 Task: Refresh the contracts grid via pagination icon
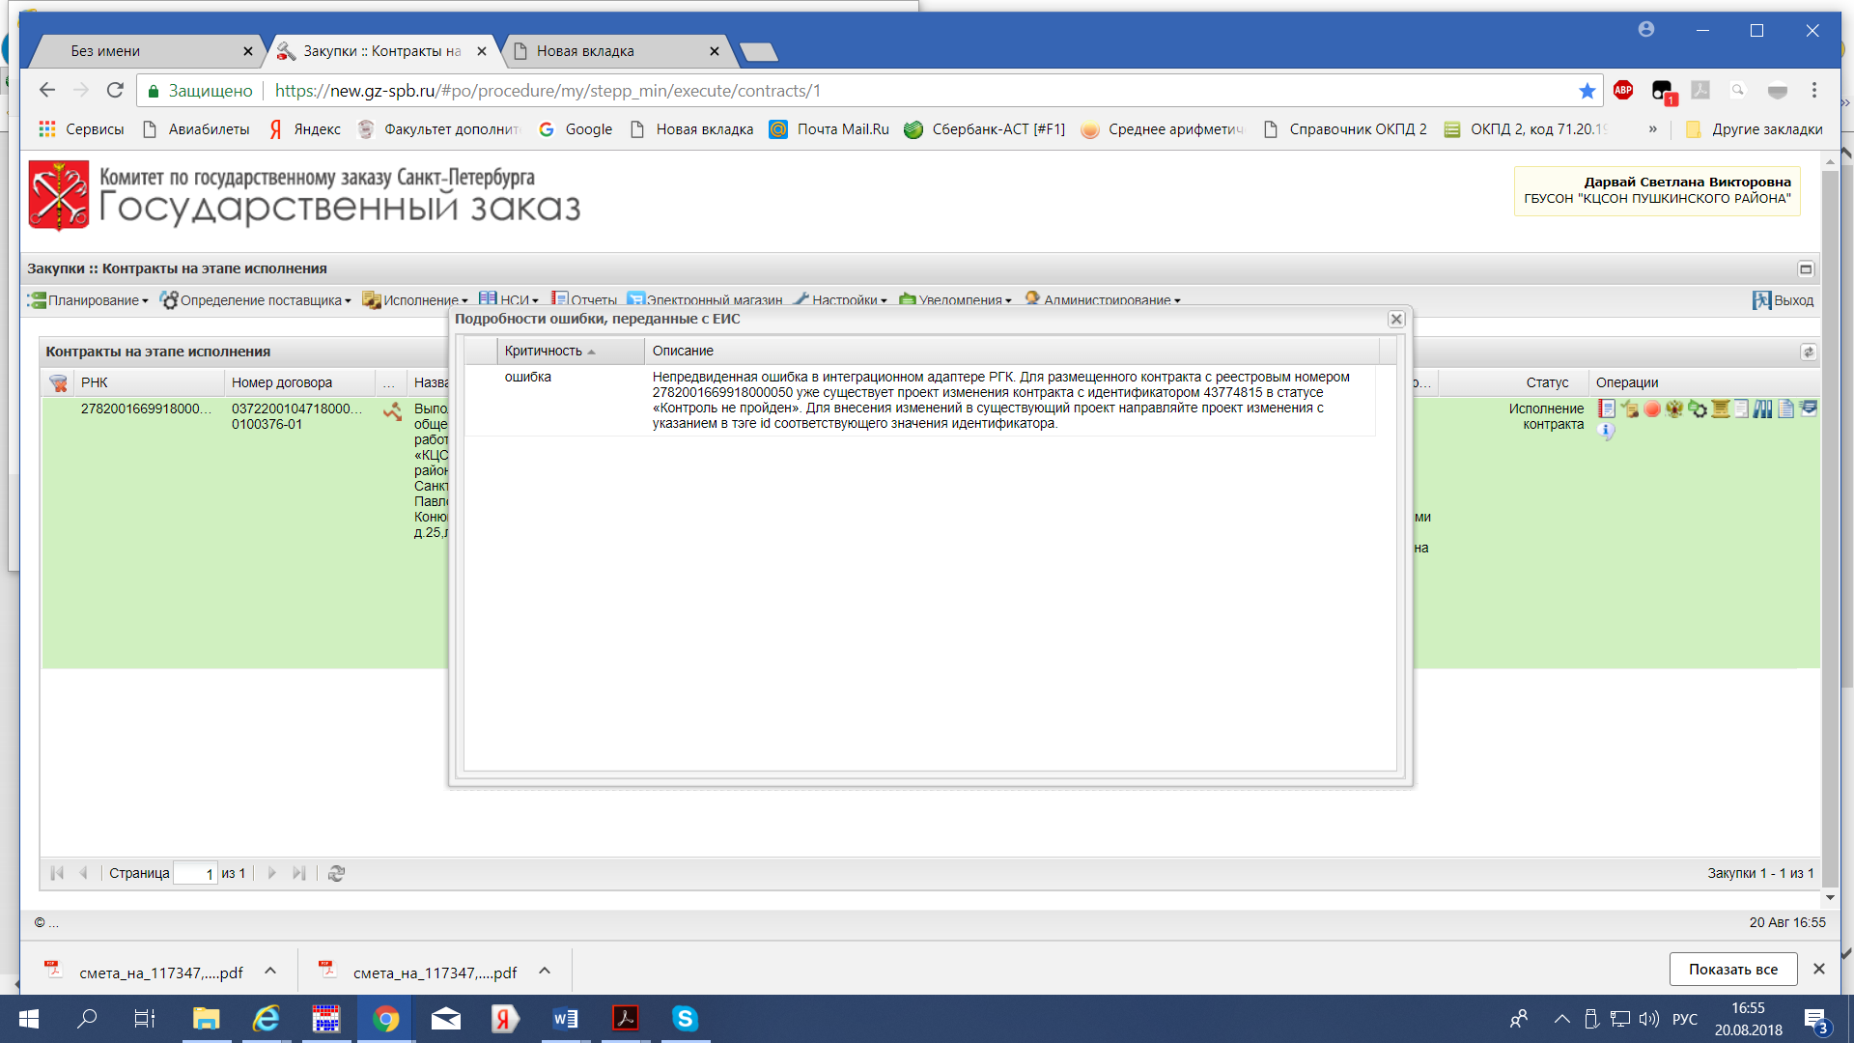click(336, 873)
